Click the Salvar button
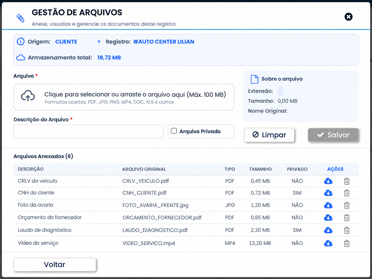The height and width of the screenshot is (279, 372). pyautogui.click(x=333, y=135)
